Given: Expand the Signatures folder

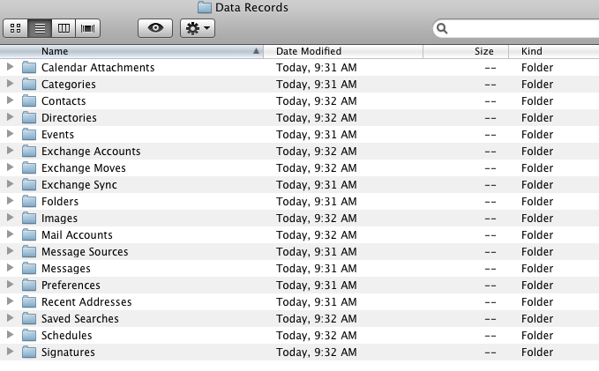Looking at the screenshot, I should point(11,352).
